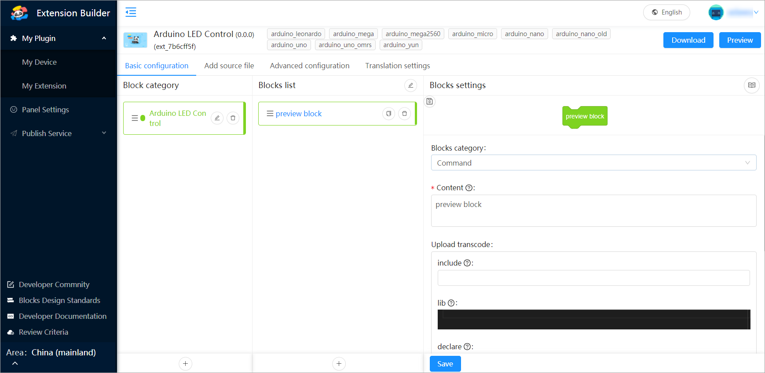Click the help icon next to Content
The width and height of the screenshot is (765, 373).
pos(469,188)
